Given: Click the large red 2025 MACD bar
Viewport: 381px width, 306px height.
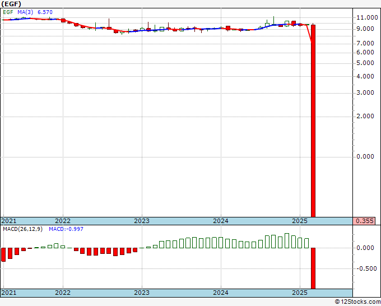Looking at the screenshot, I should [313, 268].
